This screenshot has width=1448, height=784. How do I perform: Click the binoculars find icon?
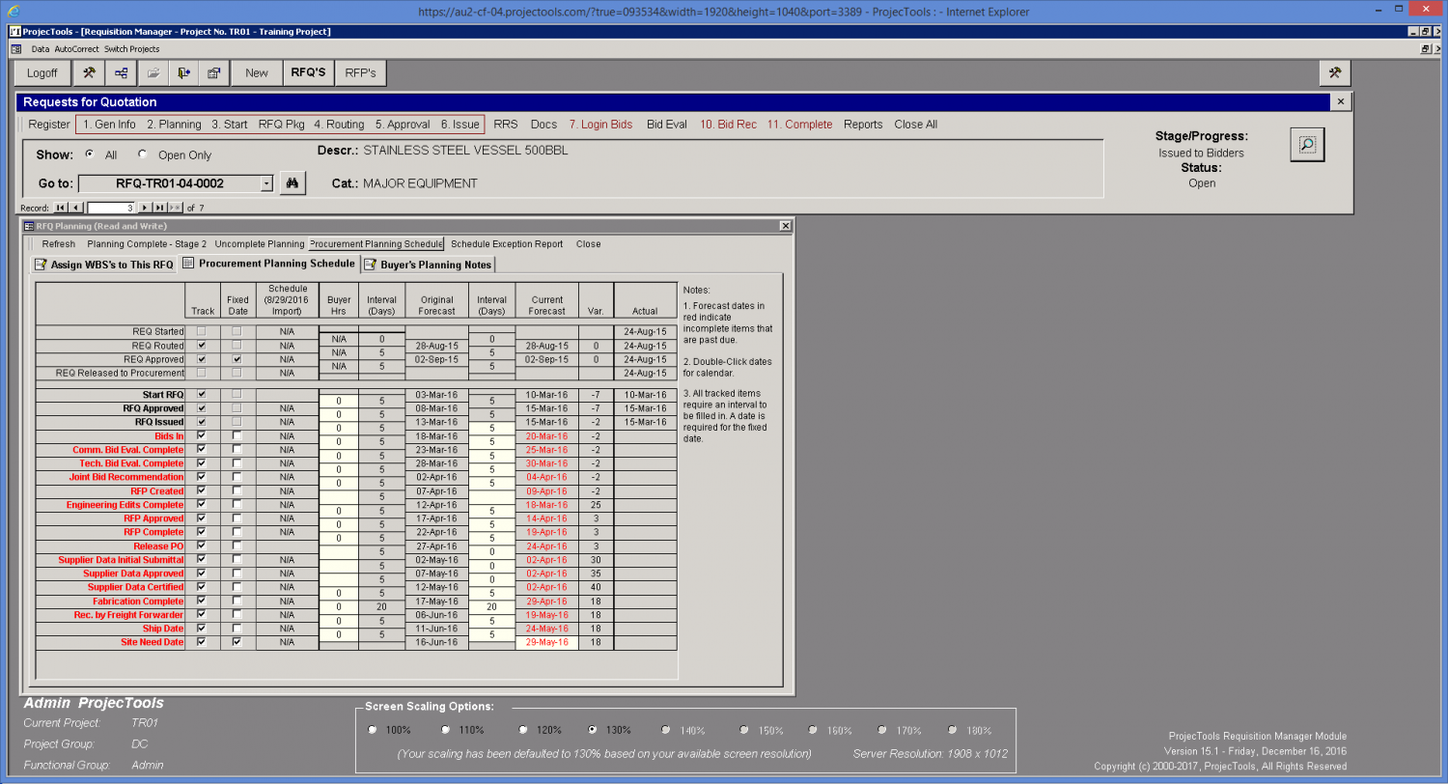(292, 183)
